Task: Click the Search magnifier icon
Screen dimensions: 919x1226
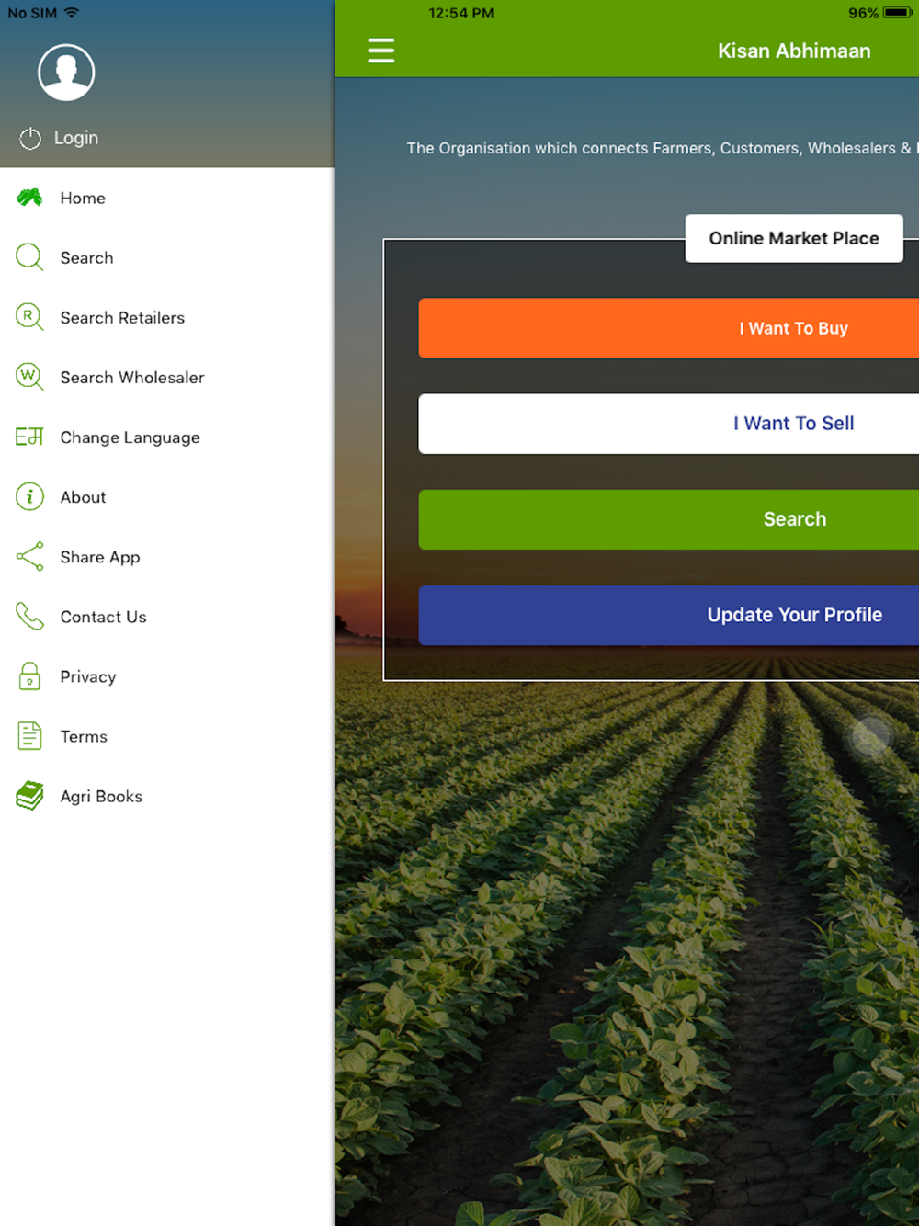Action: pos(29,257)
